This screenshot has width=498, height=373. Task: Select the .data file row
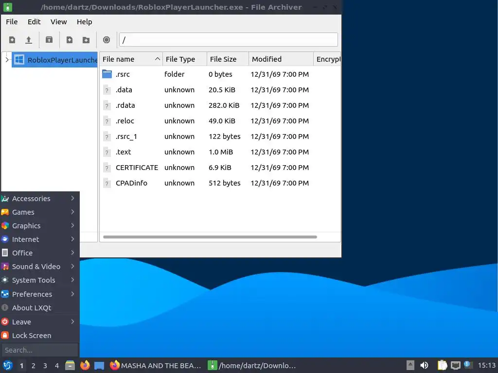(x=220, y=90)
